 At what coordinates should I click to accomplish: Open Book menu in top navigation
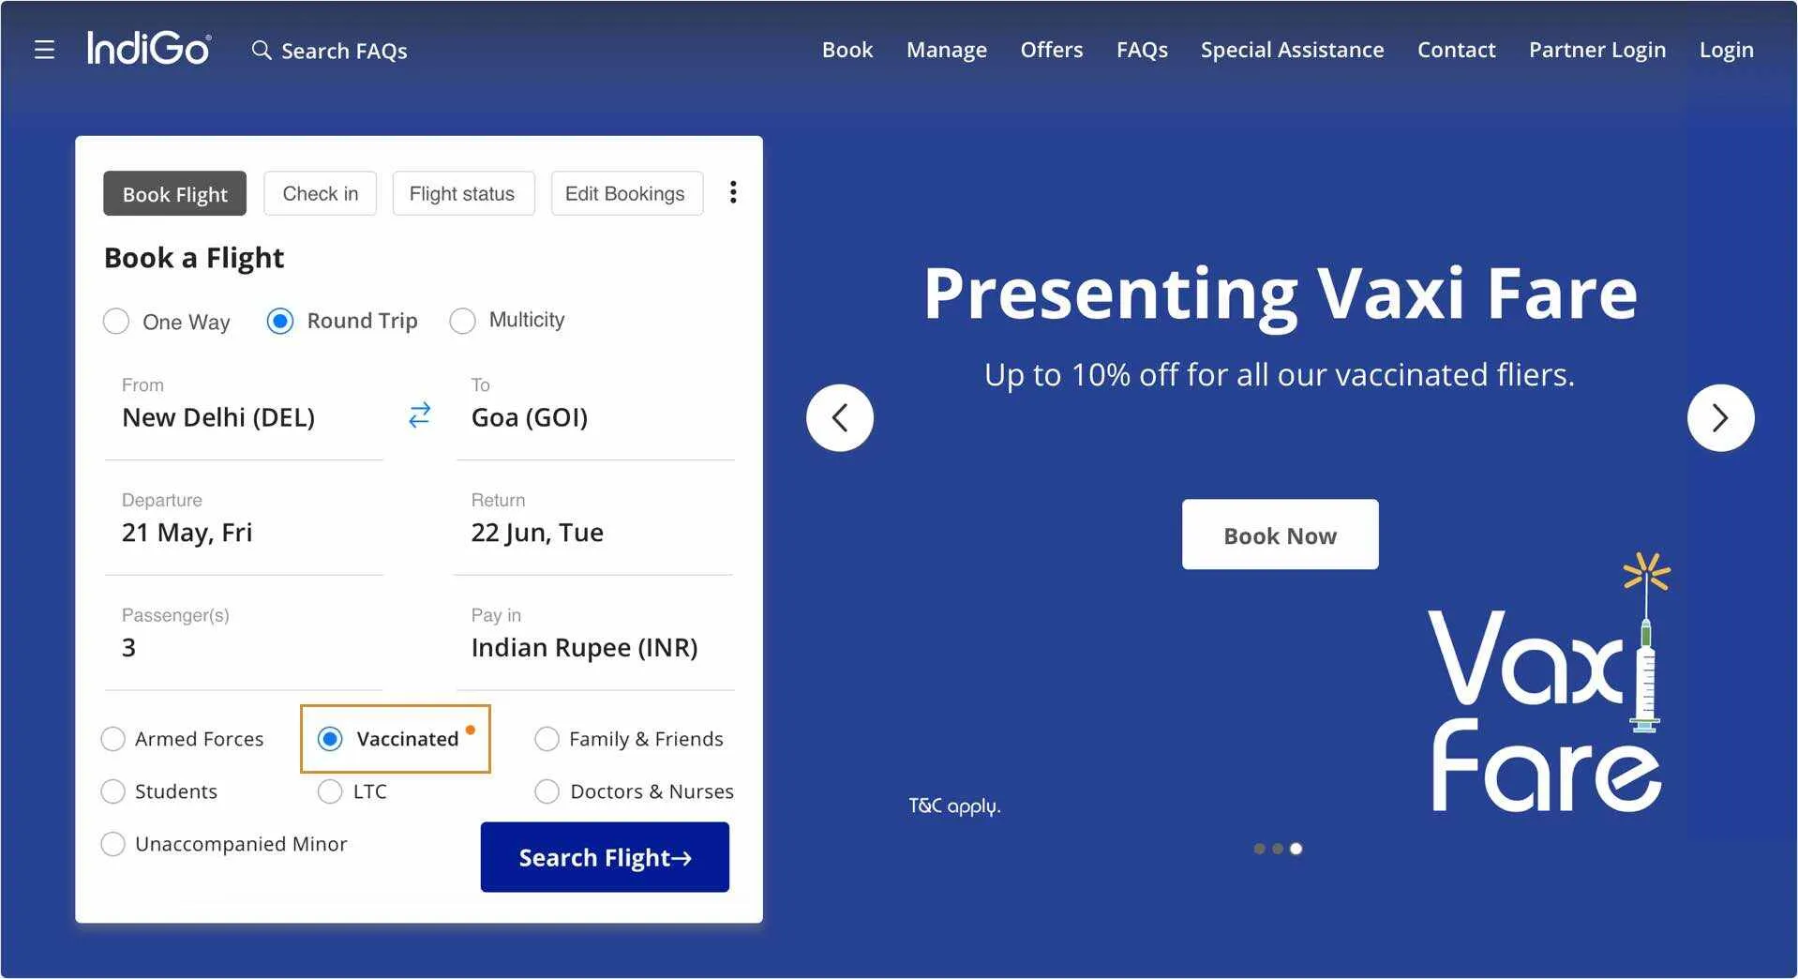click(x=847, y=50)
